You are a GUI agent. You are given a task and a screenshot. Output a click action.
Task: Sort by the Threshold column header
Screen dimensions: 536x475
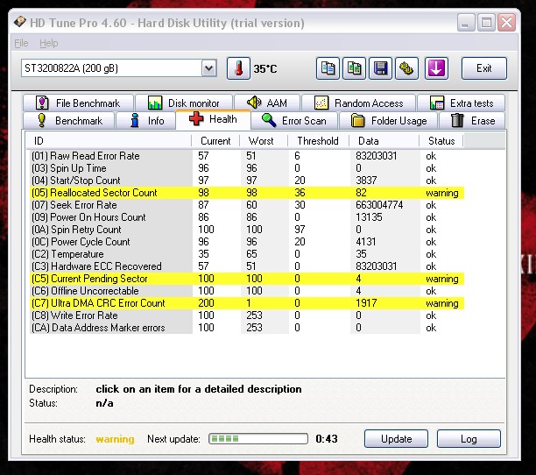click(x=319, y=141)
